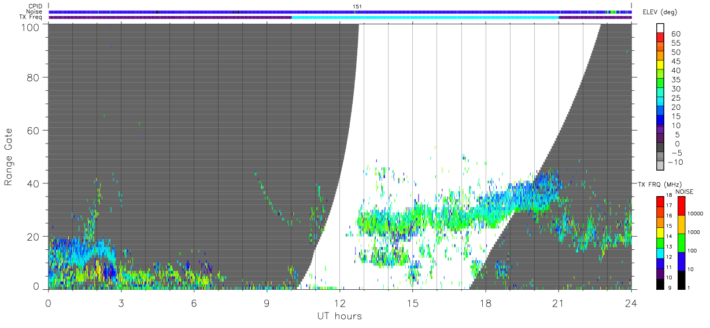Viewport: 710px width, 328px height.
Task: Click the 24 tick on the UT hours axis
Action: tap(631, 303)
